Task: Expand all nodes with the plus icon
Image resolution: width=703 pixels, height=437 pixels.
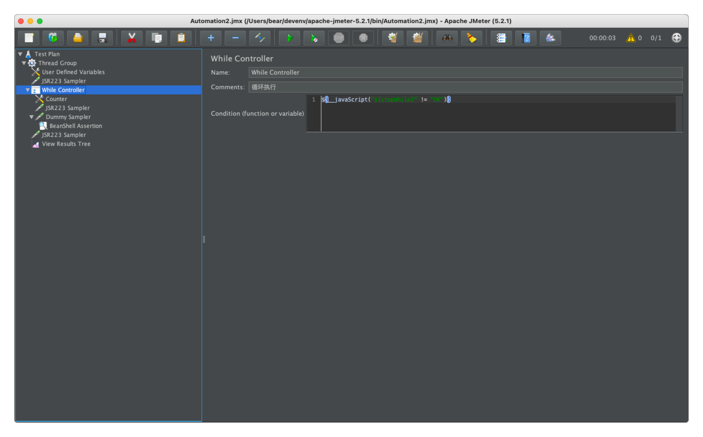Action: [211, 38]
